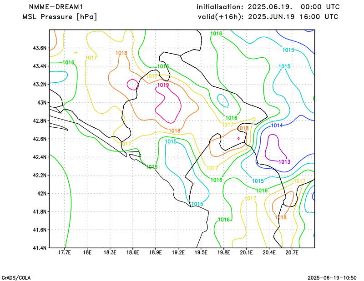
Task: Click the 43N latitude label
Action: (x=42, y=103)
